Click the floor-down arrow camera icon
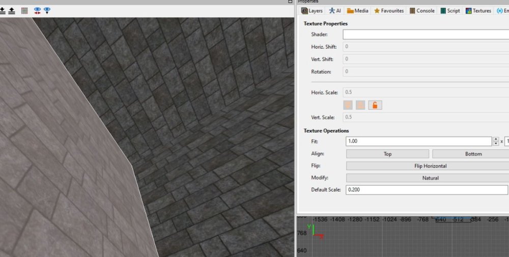509x257 pixels. [x=2, y=11]
